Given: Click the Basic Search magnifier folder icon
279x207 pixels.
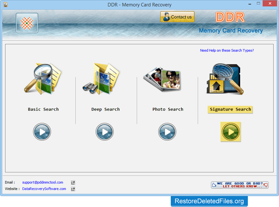Looking at the screenshot, I should pos(43,79).
